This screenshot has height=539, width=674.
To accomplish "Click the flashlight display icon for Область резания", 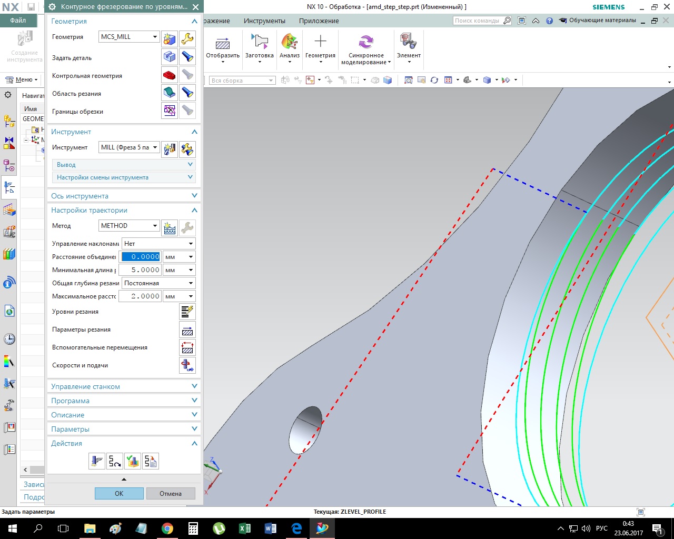I will tap(187, 93).
